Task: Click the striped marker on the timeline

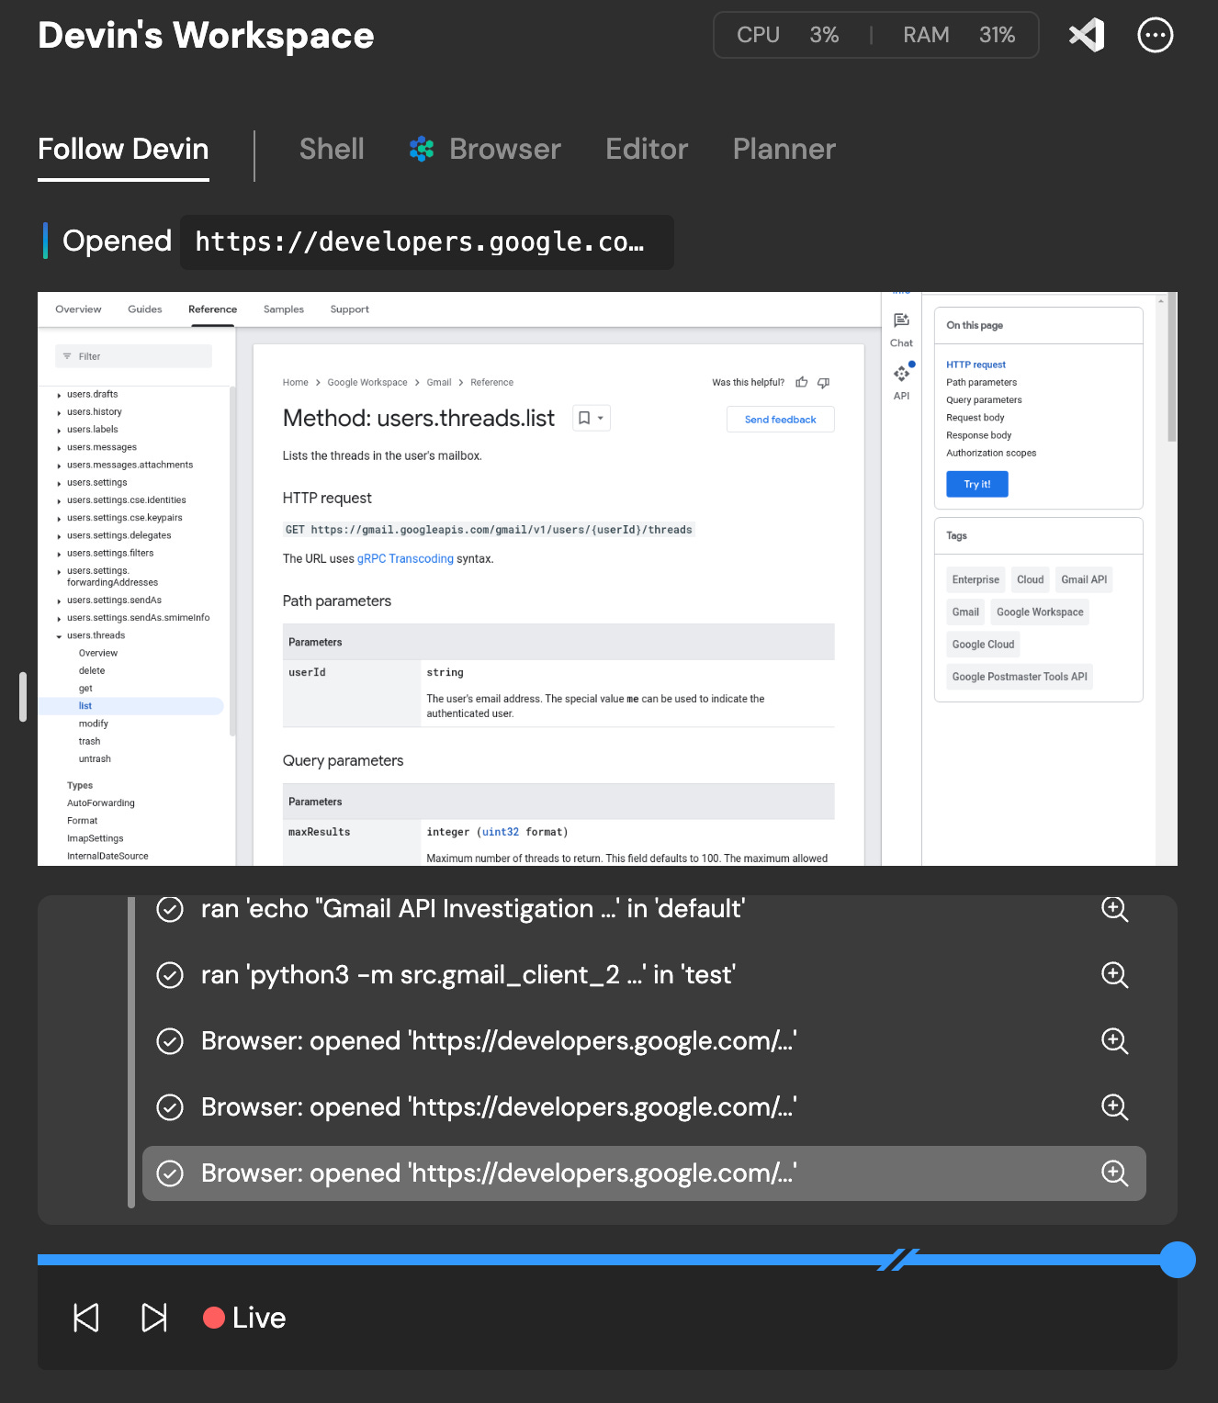Action: tap(898, 1260)
